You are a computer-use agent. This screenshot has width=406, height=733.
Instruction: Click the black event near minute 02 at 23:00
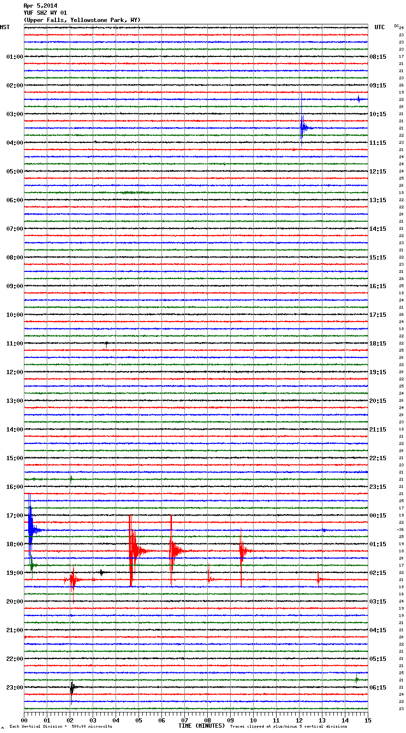pos(72,688)
